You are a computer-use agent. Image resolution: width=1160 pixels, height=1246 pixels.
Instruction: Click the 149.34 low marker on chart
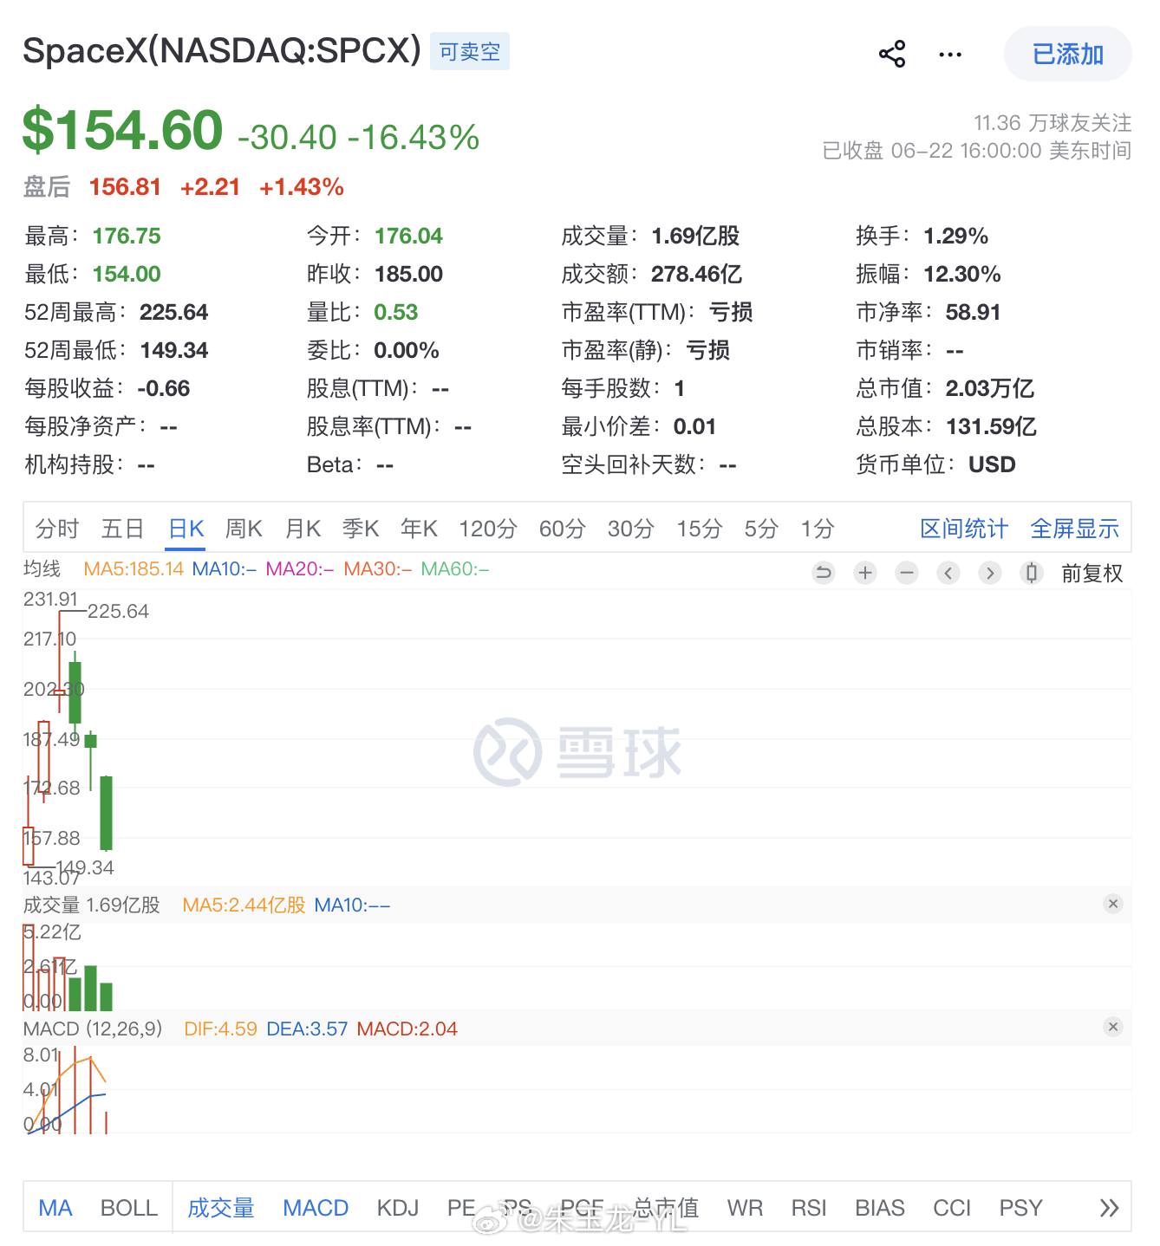coord(85,867)
